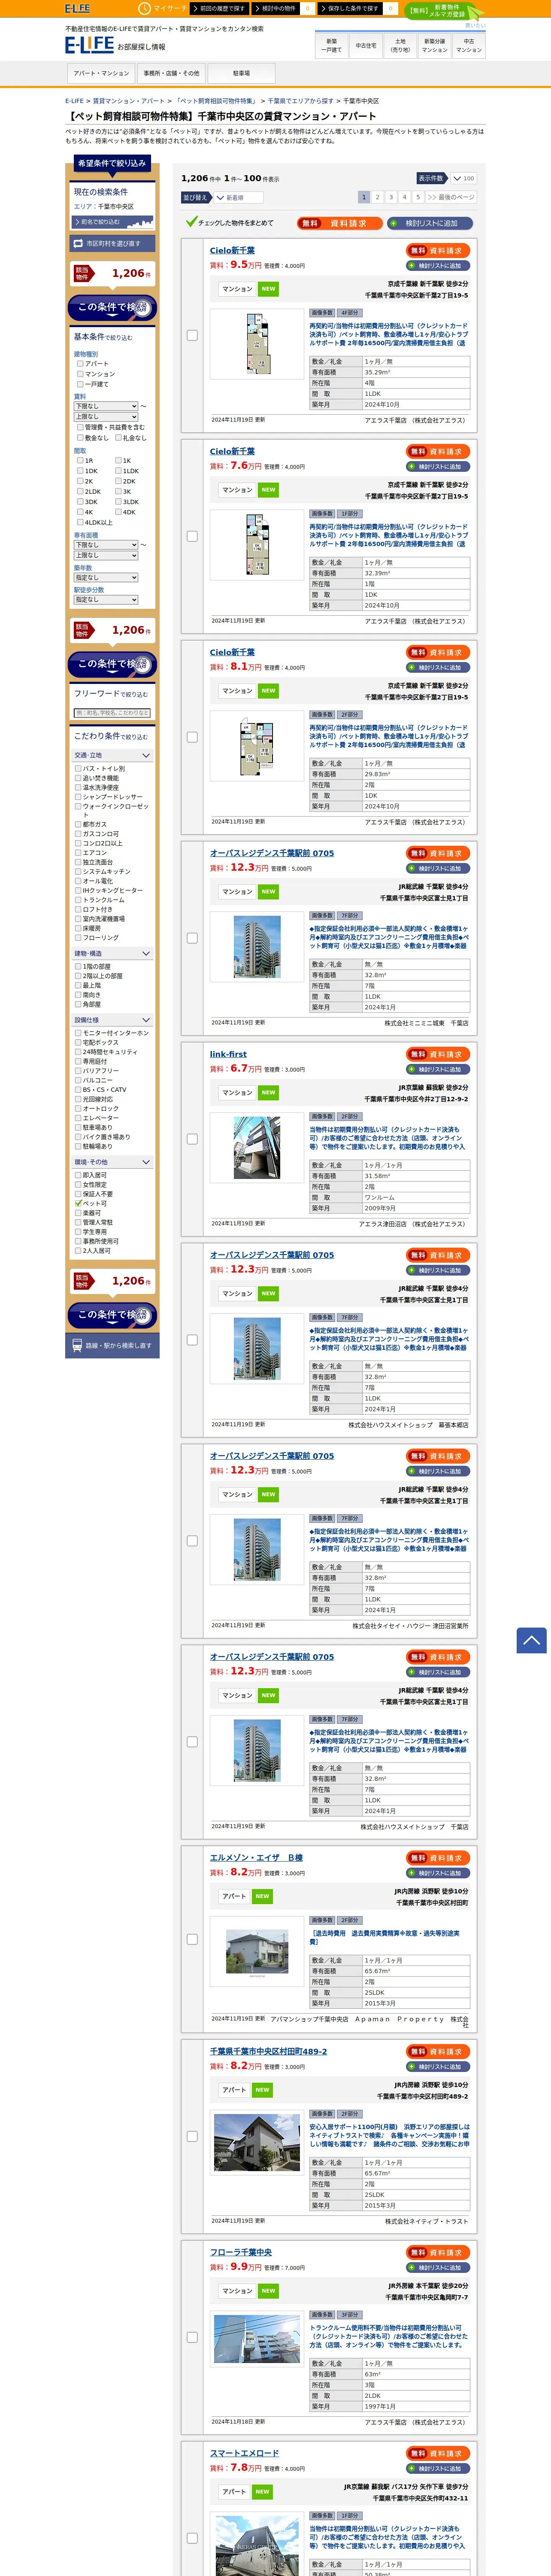This screenshot has width=551, height=2576.
Task: Click the scroll-to-top arrow button
Action: tap(531, 1640)
